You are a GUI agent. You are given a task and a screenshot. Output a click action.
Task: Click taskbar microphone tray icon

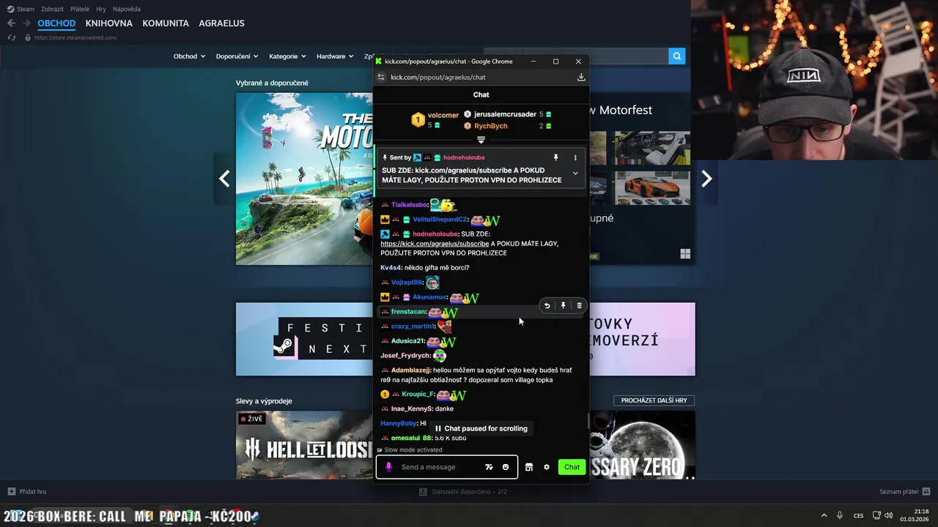[x=840, y=515]
